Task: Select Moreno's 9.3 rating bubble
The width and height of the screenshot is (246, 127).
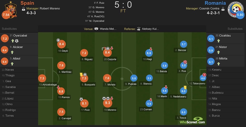Action: [x=107, y=103]
